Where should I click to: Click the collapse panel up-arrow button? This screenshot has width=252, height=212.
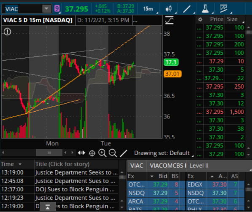coord(48,207)
